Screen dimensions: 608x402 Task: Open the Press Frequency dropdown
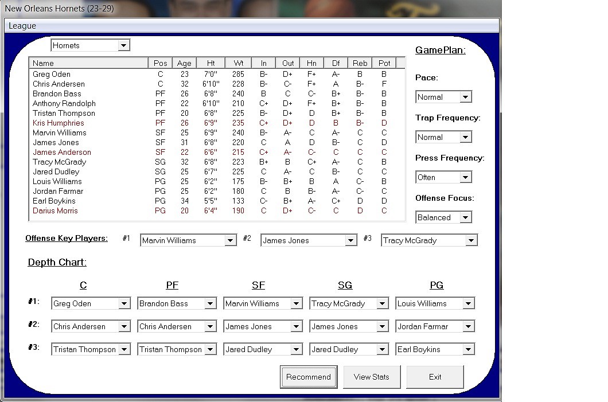tap(443, 177)
